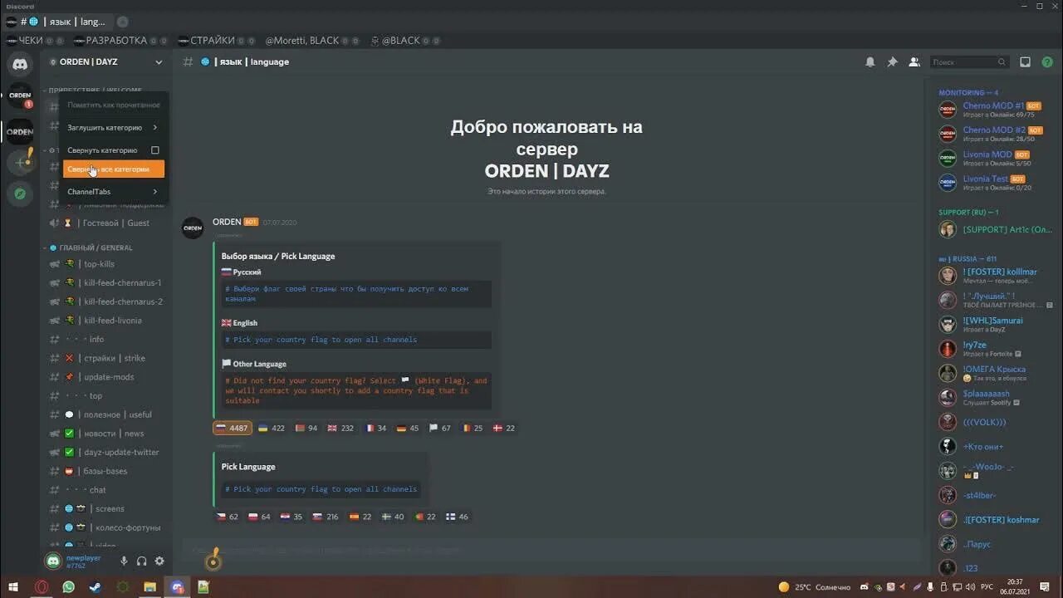
Task: Click the magnifier icon in the search box
Action: 1002,62
